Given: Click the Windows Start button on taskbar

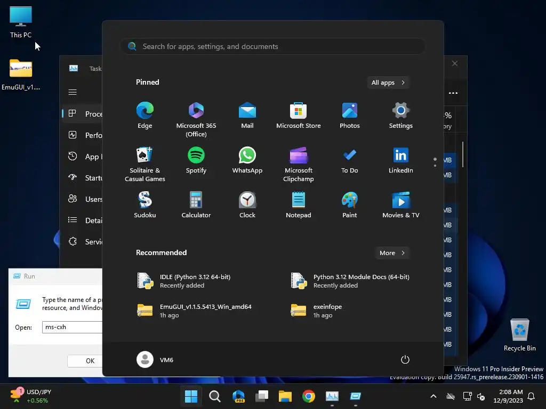Looking at the screenshot, I should pos(191,396).
